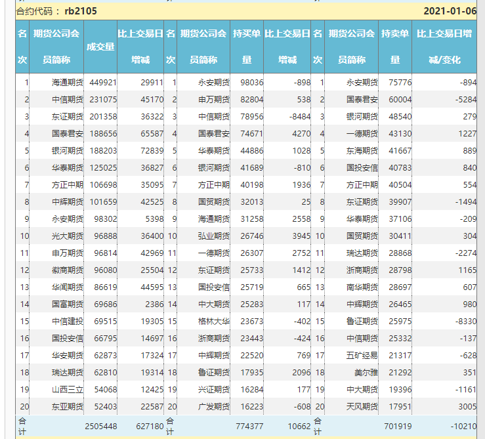Click 东亚期货 in volume ranking

tap(68, 406)
